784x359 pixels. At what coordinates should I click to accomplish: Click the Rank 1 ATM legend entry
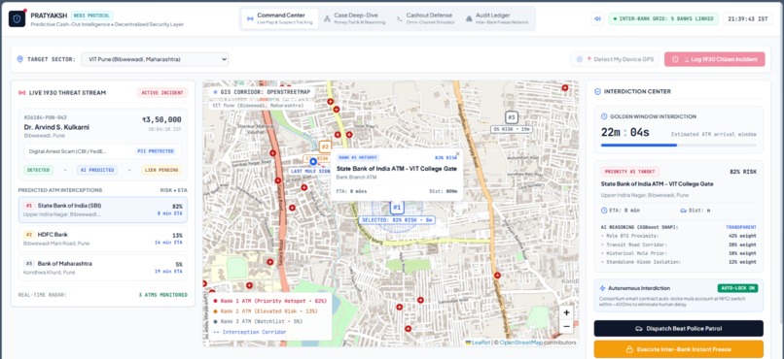[x=270, y=301]
